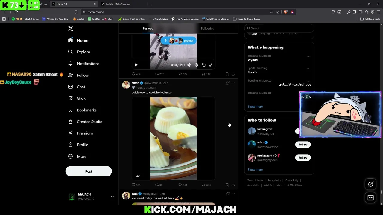Go to Home in sidebar
This screenshot has height=215, width=383.
(x=78, y=40)
